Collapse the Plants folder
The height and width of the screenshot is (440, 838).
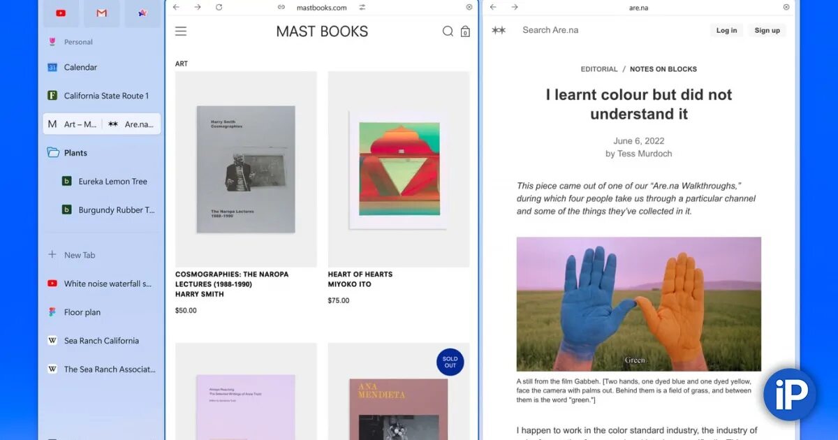[102, 153]
